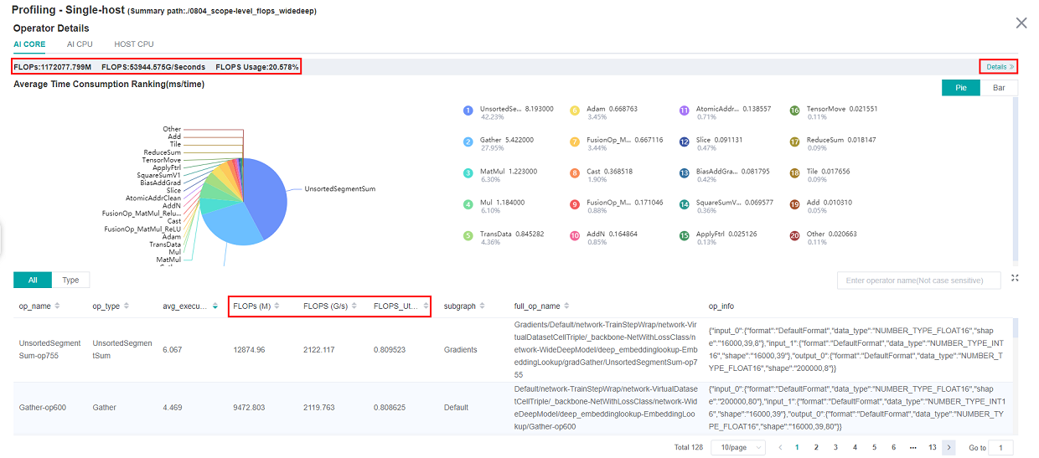Open the HOST CPU tab

click(x=134, y=44)
